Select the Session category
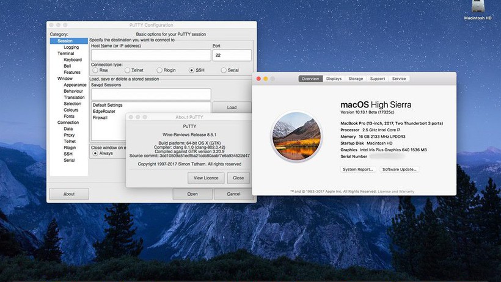The height and width of the screenshot is (282, 501). coord(68,41)
